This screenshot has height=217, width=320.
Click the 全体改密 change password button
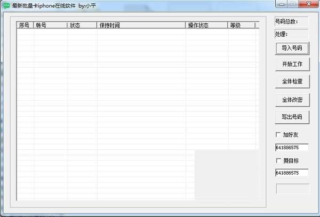click(292, 100)
